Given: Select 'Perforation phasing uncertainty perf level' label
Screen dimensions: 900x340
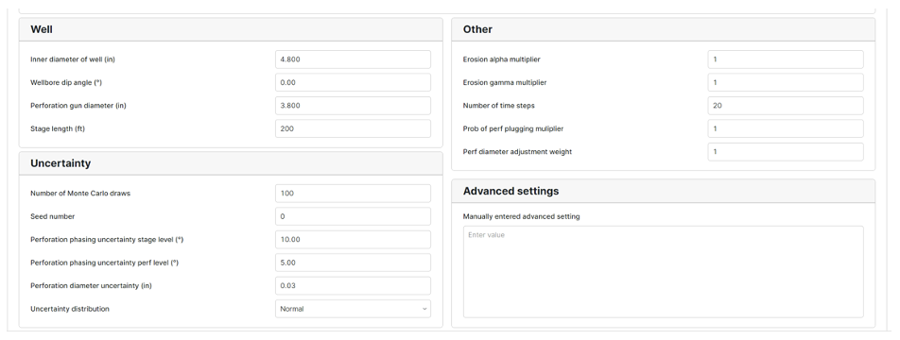Looking at the screenshot, I should pos(104,263).
